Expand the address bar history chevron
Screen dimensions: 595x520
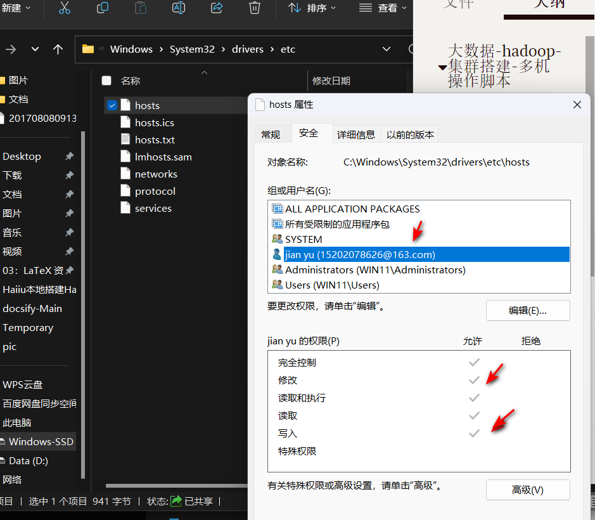tap(387, 49)
